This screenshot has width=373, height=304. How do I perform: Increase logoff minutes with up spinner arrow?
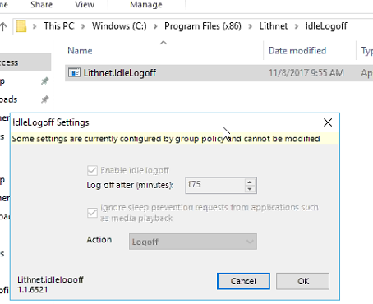pos(250,182)
